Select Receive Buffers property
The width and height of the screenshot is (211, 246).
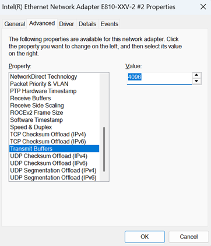click(54, 98)
